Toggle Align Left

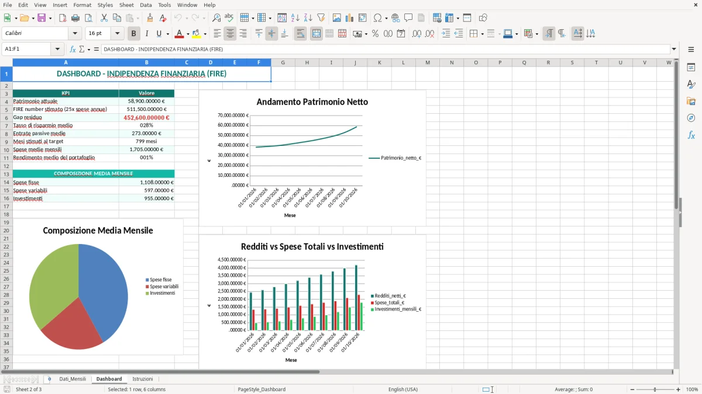pyautogui.click(x=217, y=34)
